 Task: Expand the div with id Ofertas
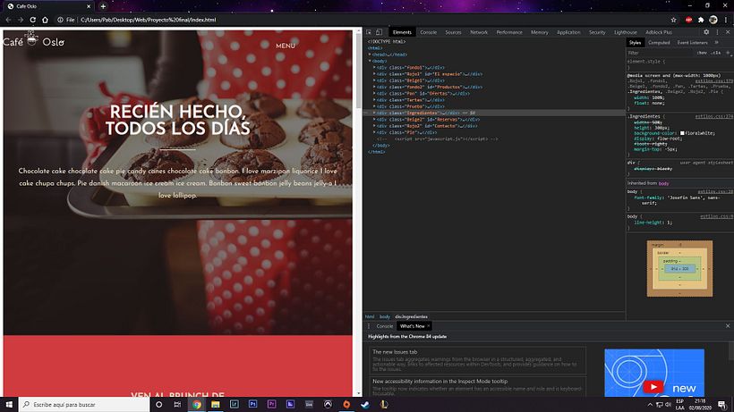pyautogui.click(x=374, y=94)
